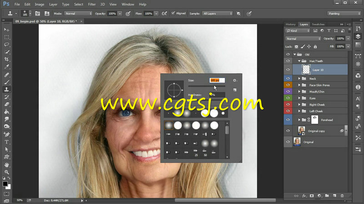Toggle the Aligned checkbox
364x204 pixels.
(x=173, y=14)
